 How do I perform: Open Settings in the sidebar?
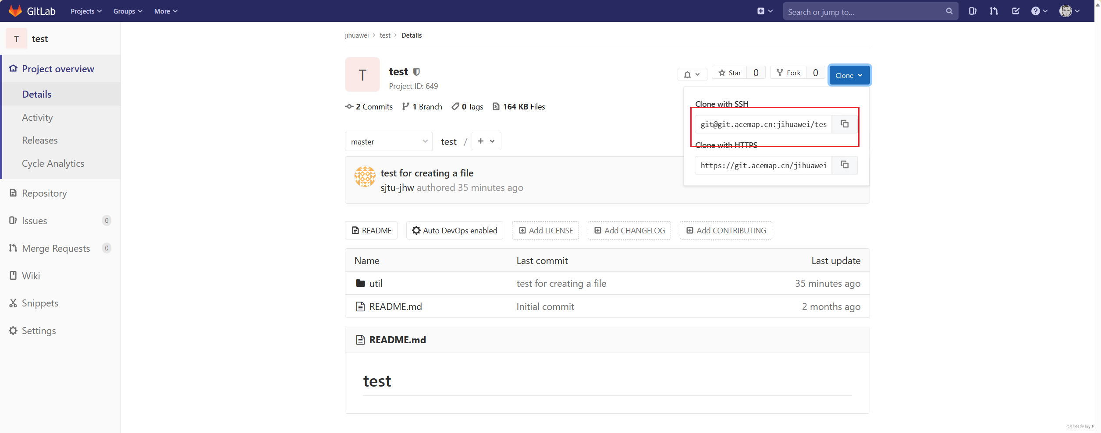point(39,331)
